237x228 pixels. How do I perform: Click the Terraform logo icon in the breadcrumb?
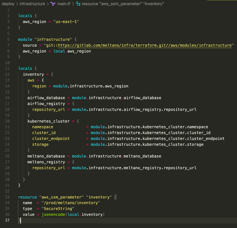click(53, 4)
